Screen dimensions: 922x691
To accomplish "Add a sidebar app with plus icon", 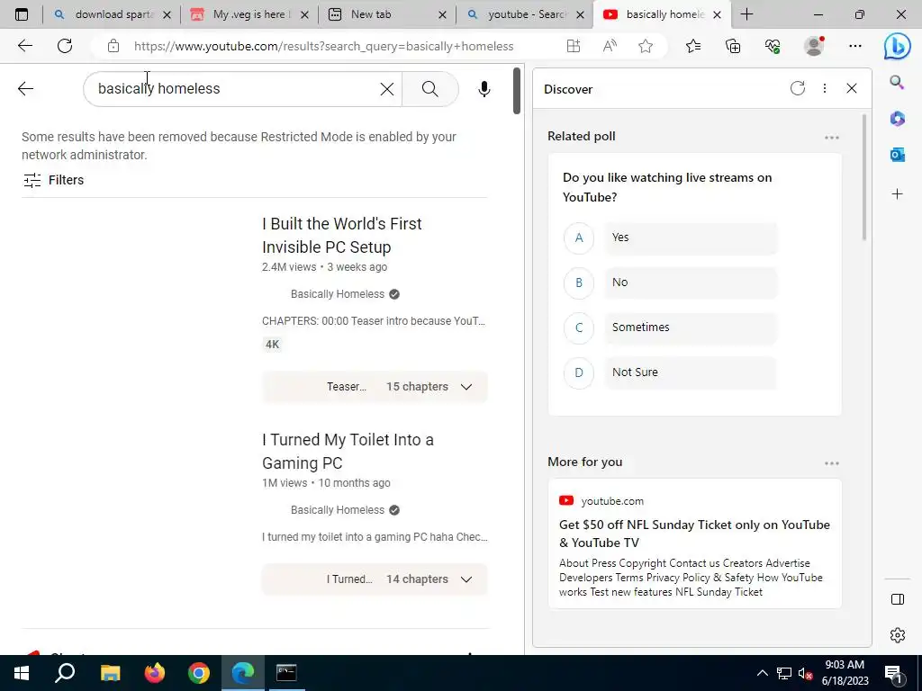I will coord(897,194).
